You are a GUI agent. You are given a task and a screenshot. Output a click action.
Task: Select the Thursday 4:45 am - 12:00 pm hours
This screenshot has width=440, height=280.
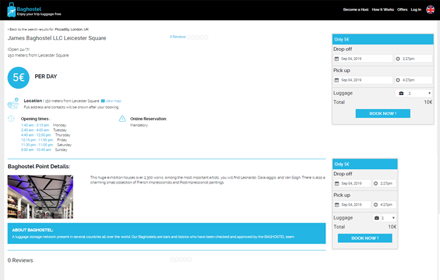(46, 135)
